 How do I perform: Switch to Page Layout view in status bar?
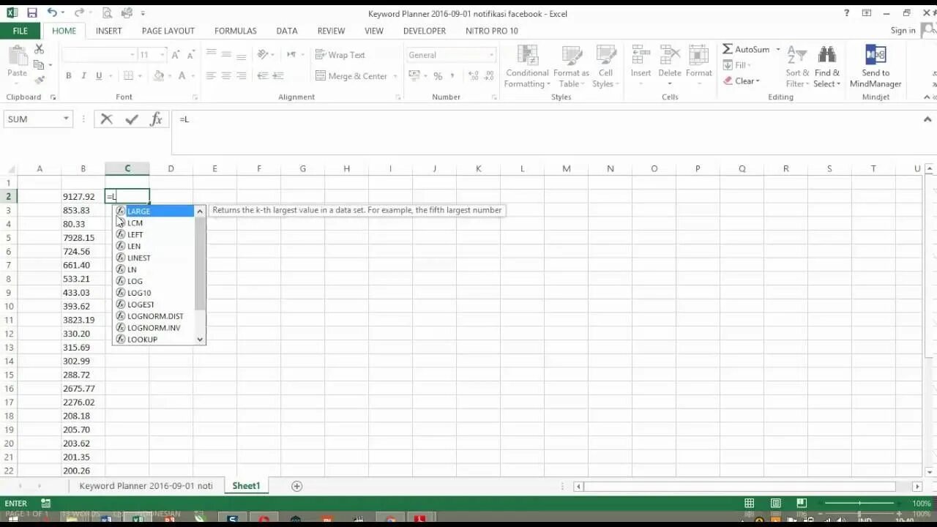(776, 504)
